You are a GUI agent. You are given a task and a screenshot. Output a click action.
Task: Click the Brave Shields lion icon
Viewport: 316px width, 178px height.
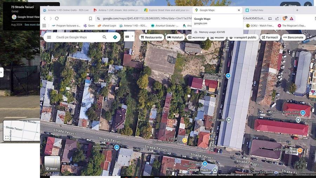pos(284,18)
